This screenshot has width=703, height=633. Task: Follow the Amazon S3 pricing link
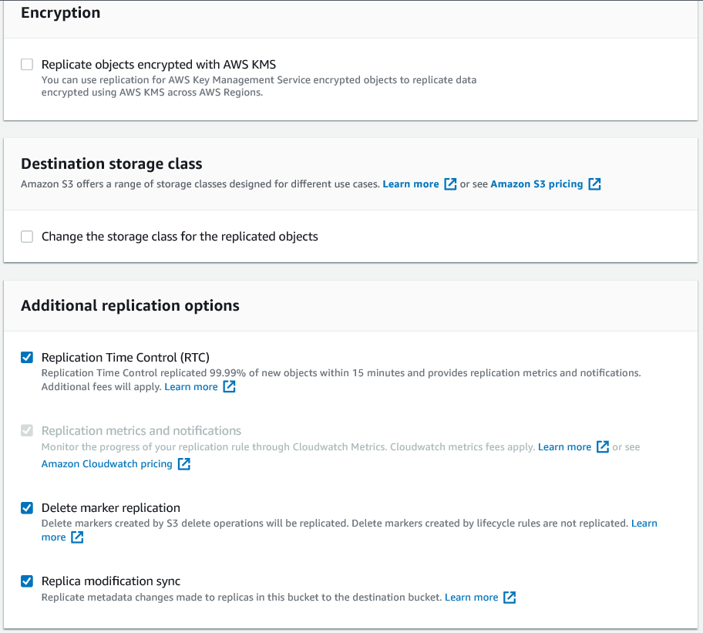pos(536,184)
